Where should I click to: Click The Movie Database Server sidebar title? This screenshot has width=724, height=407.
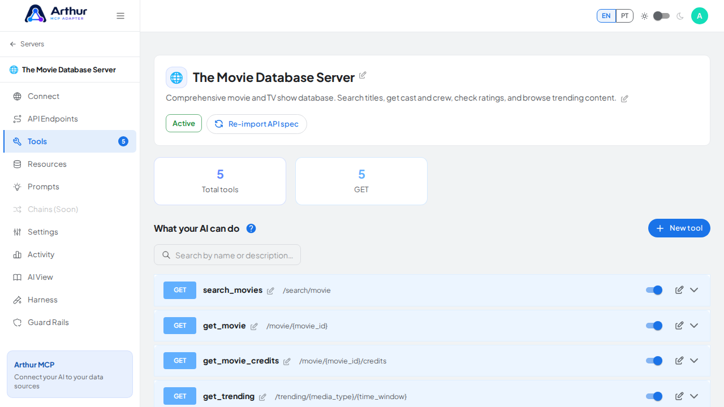click(x=69, y=70)
